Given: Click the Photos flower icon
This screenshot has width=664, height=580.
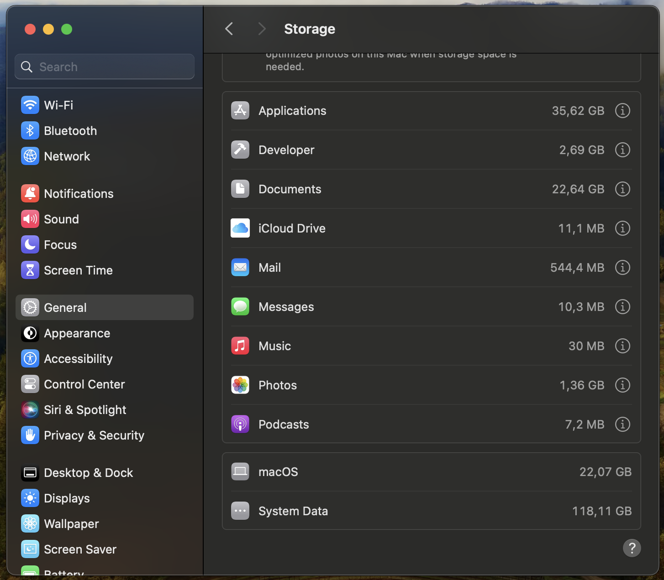Looking at the screenshot, I should click(240, 385).
